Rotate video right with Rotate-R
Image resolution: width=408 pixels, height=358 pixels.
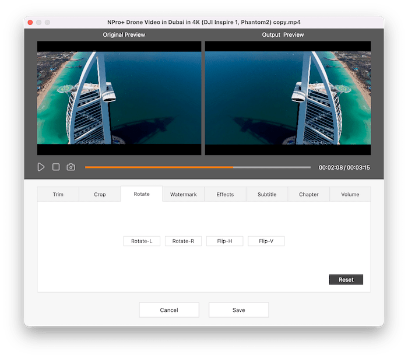pyautogui.click(x=183, y=241)
